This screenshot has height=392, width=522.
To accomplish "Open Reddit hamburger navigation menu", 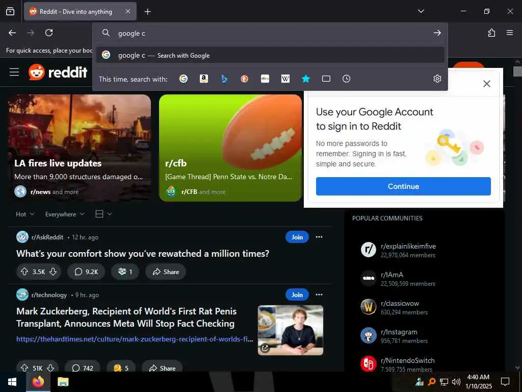I will [x=14, y=72].
